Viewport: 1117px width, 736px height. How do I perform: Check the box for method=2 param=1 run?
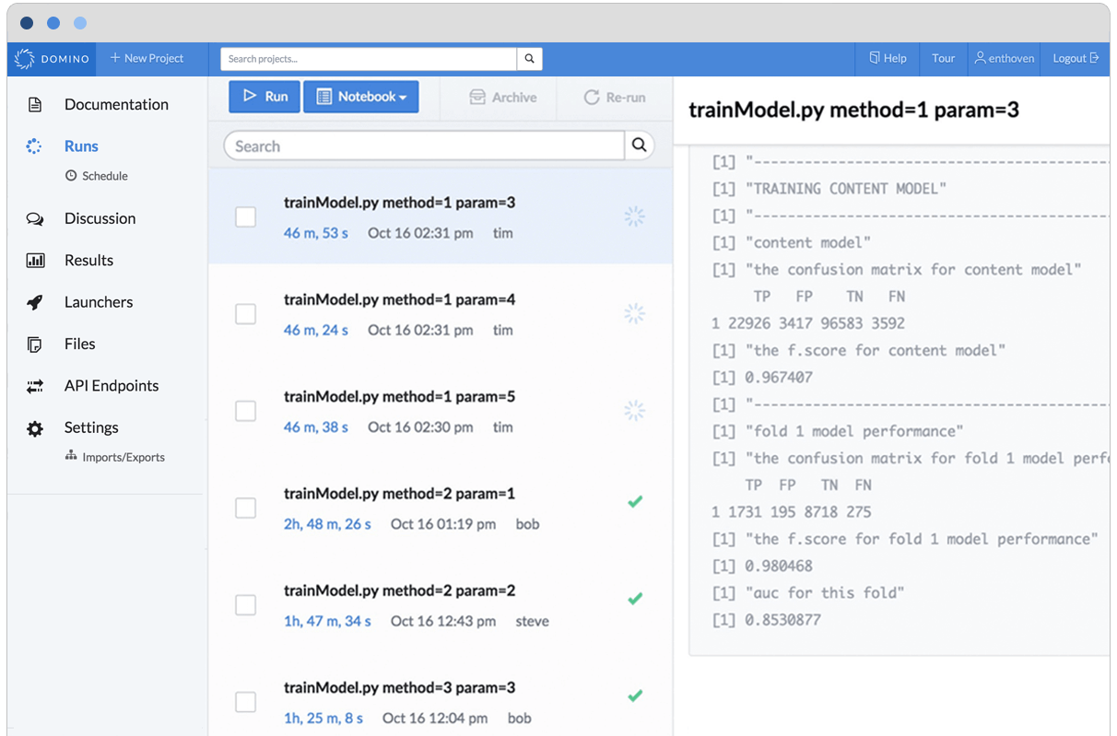(x=245, y=508)
